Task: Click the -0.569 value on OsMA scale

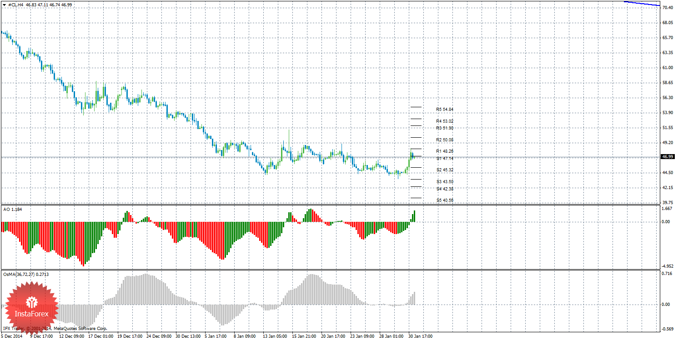Action: [667, 329]
